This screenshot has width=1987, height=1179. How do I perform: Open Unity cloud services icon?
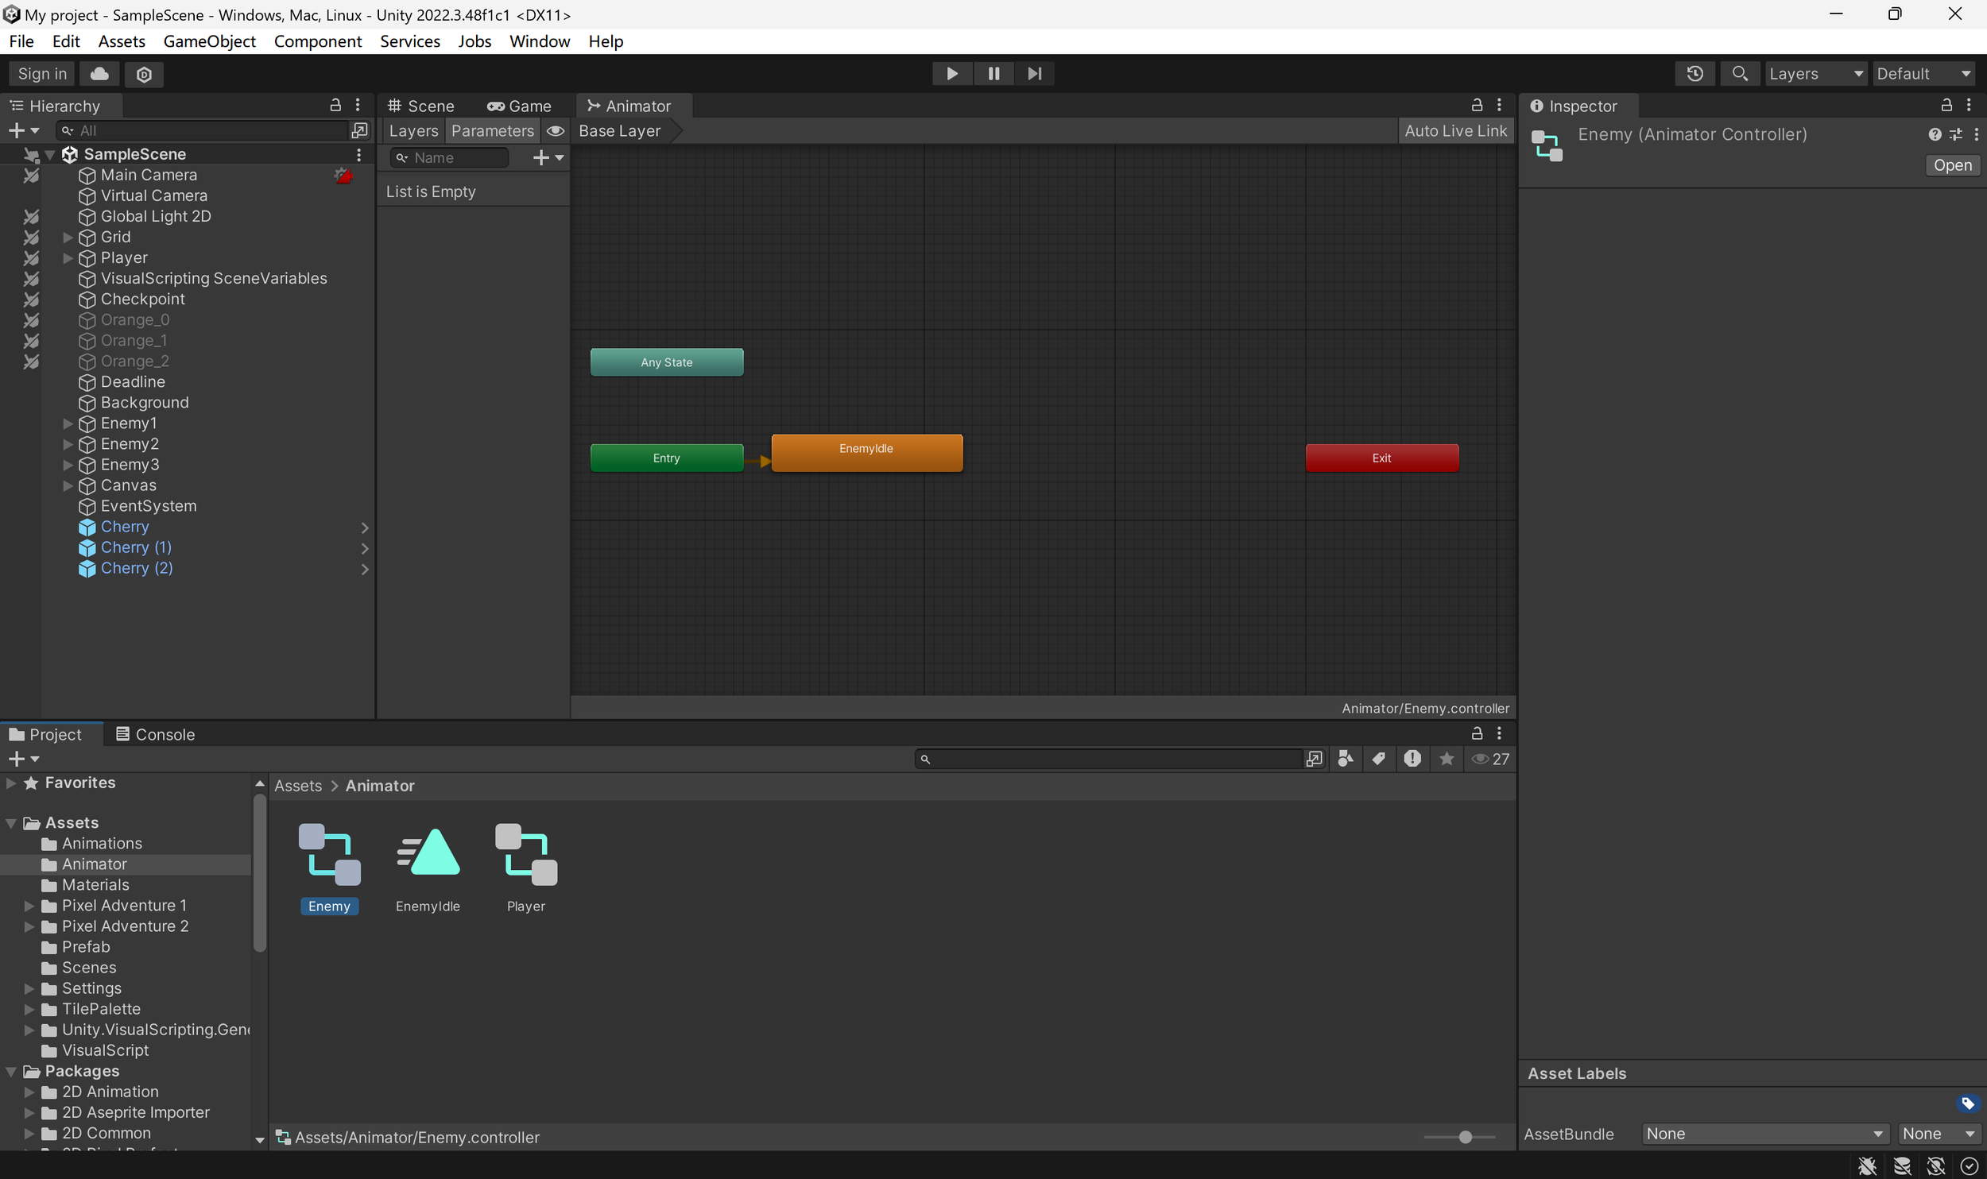(99, 74)
